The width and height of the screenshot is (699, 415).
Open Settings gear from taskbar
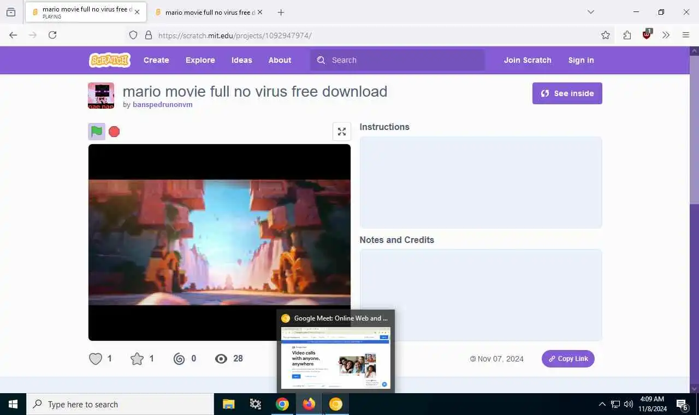coord(255,404)
